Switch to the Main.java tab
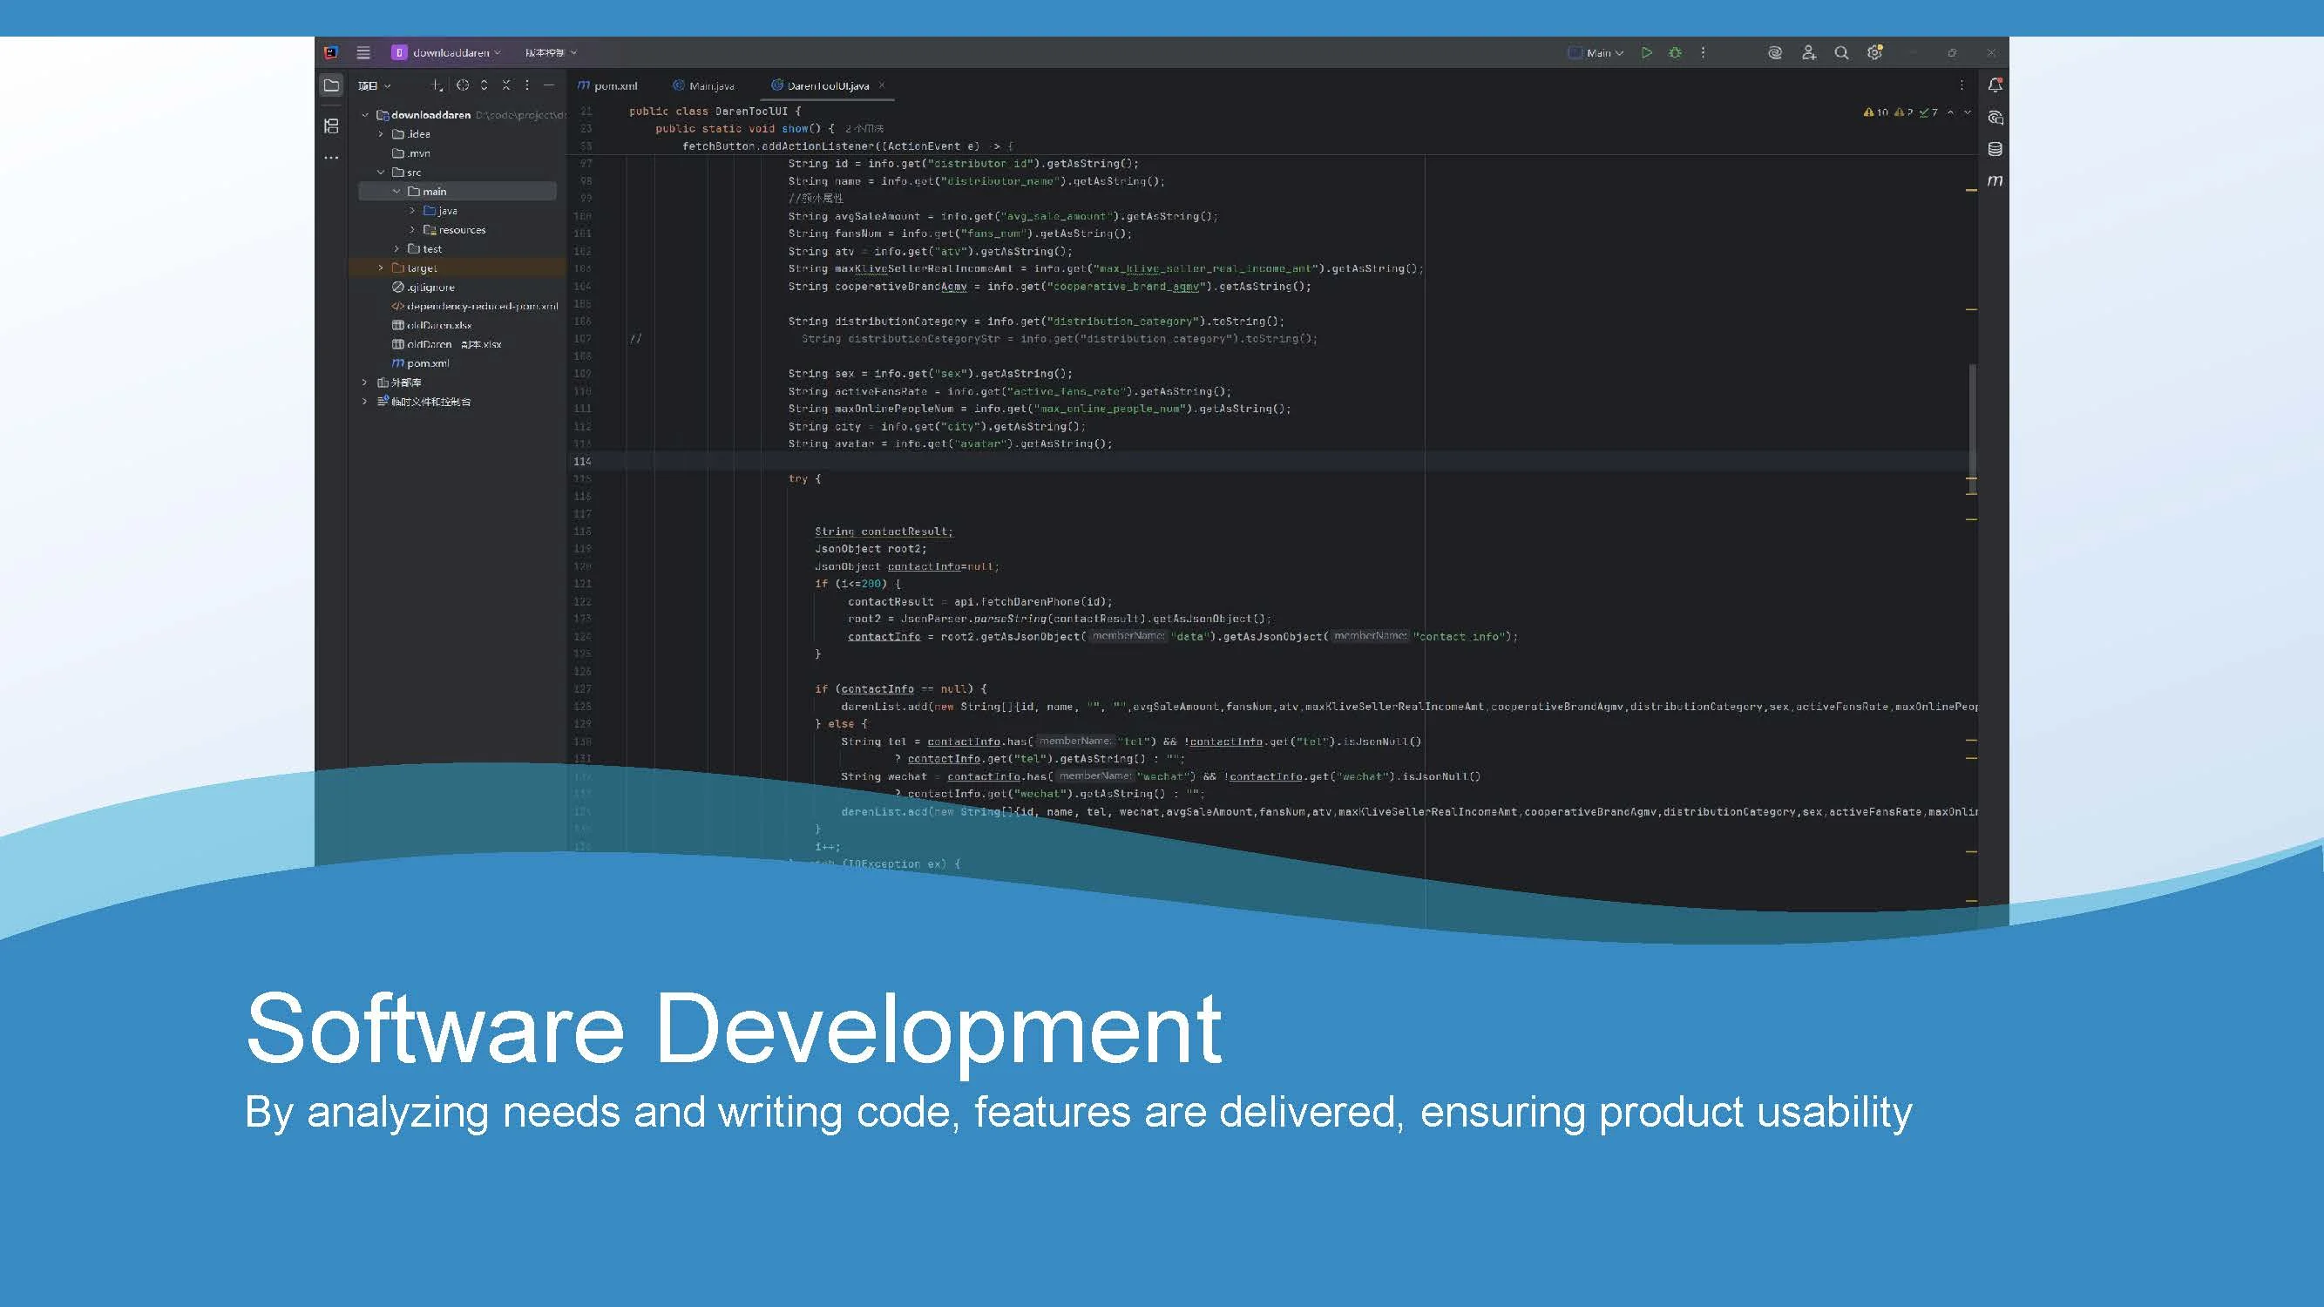Screen dimensions: 2324x1307 point(704,85)
